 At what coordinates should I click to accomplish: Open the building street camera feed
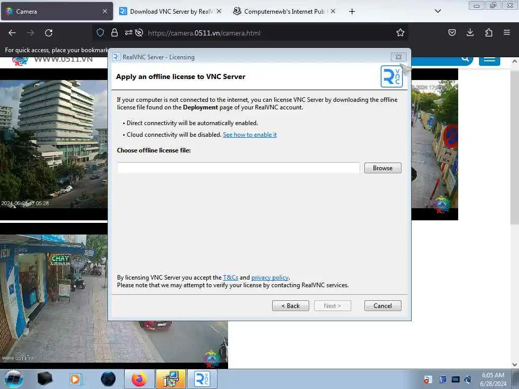[54, 144]
